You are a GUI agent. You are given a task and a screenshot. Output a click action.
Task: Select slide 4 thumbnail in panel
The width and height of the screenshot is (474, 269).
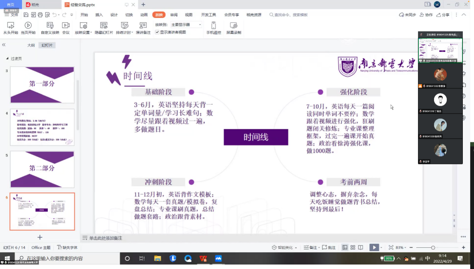42,127
